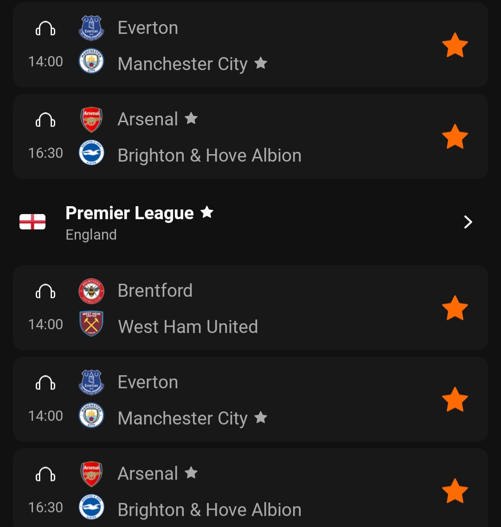Tap the England flag icon

click(x=32, y=222)
